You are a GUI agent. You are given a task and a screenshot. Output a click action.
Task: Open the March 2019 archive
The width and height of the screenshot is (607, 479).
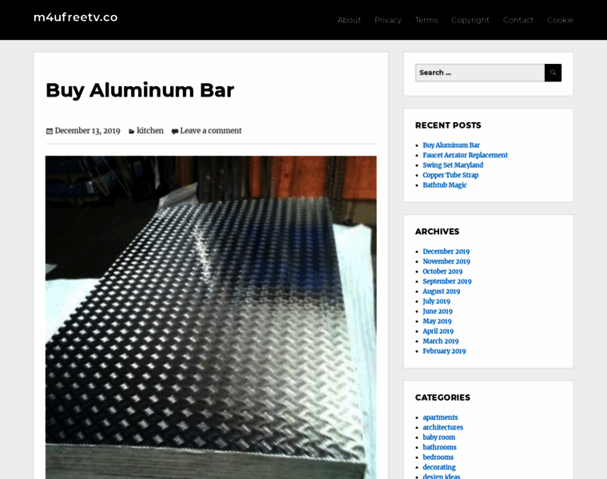441,341
